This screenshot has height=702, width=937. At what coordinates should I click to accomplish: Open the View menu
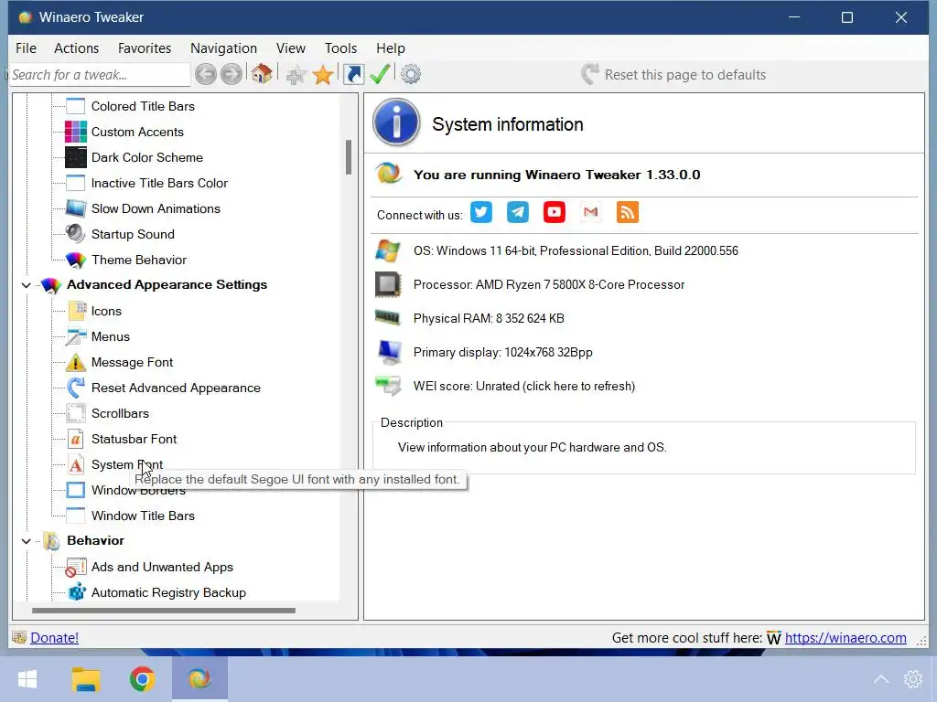point(291,48)
